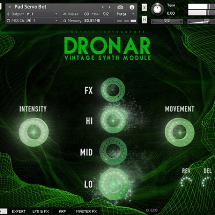Switch to the EXPERT tab
The image size is (215, 215).
(x=18, y=212)
